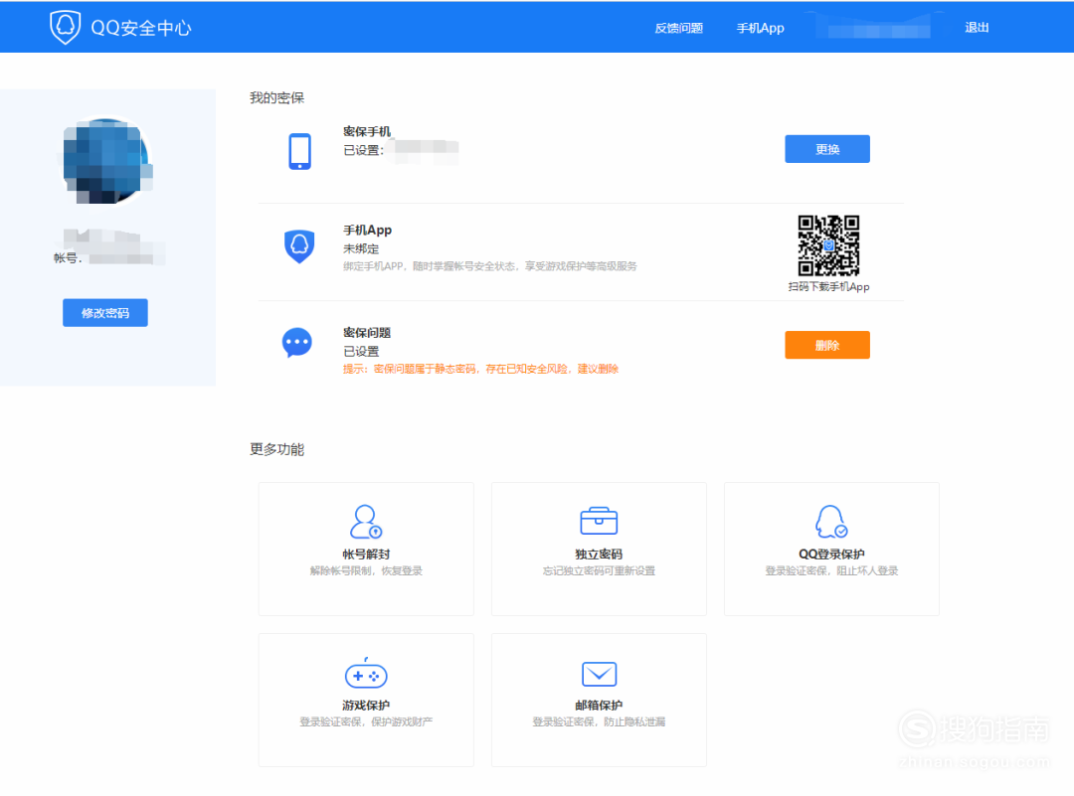Click the 邮箱保护 envelope icon

click(x=599, y=674)
